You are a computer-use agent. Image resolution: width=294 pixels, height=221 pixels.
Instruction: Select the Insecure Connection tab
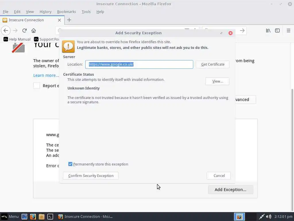[x=32, y=20]
